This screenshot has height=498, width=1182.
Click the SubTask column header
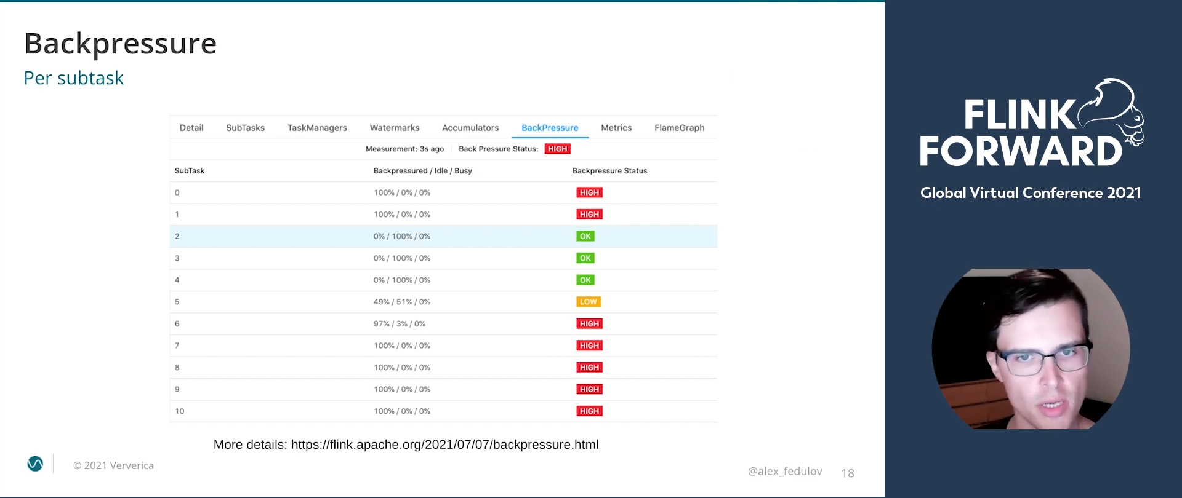click(x=190, y=171)
